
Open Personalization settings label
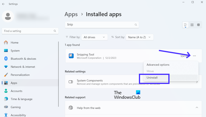(x=20, y=75)
